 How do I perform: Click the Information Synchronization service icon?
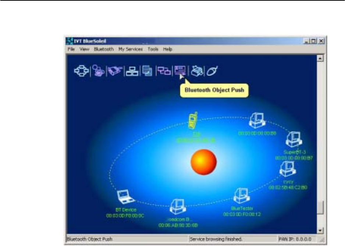tap(164, 71)
